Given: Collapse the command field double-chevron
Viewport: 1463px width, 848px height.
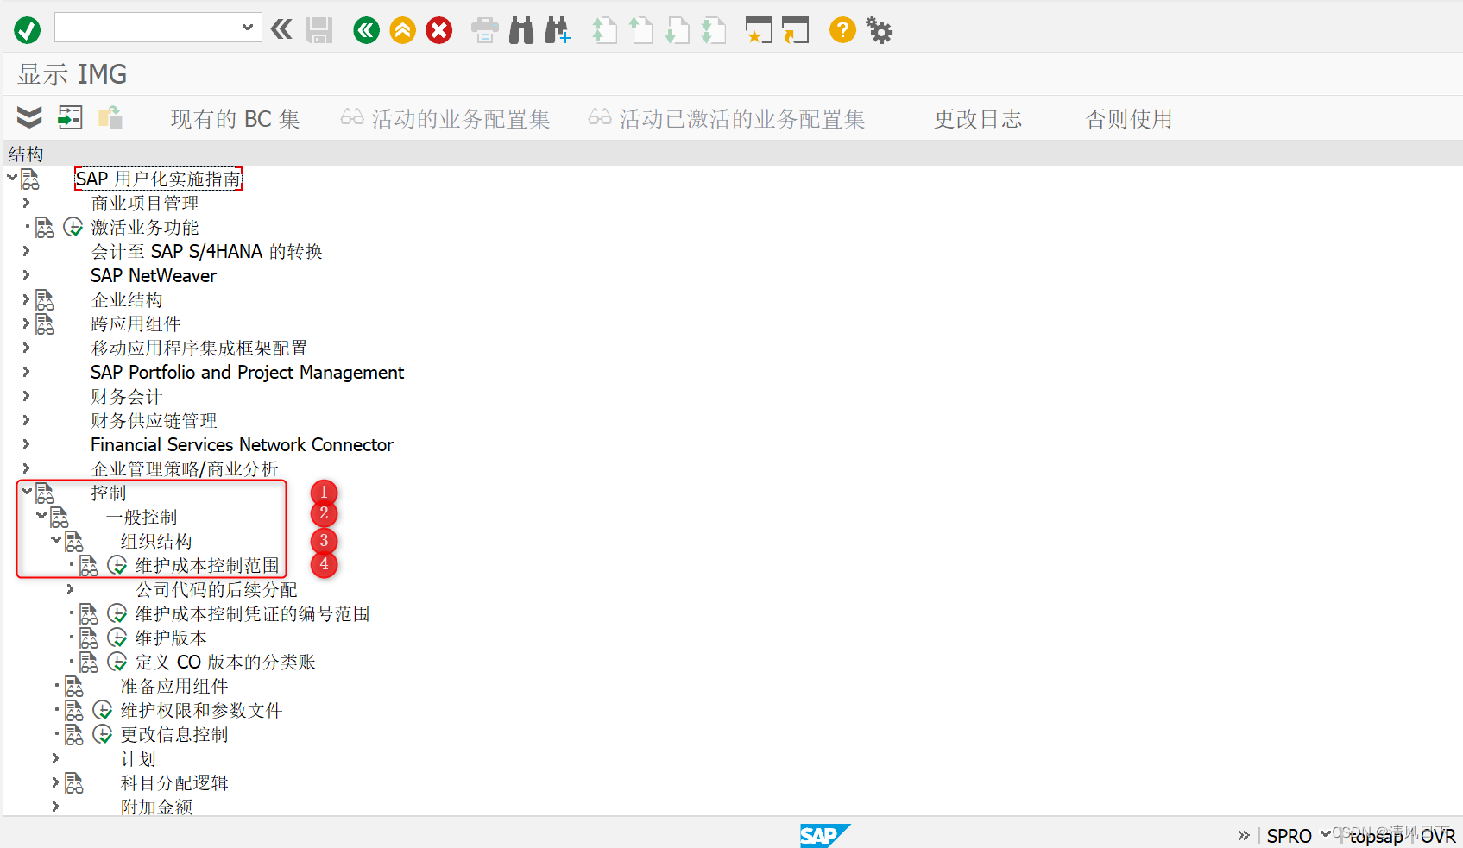Looking at the screenshot, I should 281,30.
